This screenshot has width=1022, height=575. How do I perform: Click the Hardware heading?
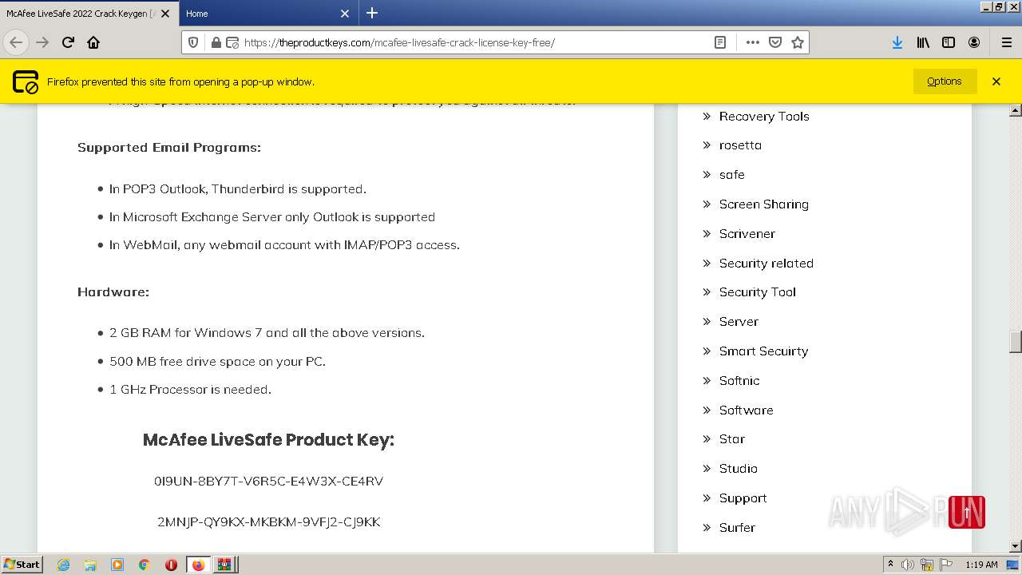[x=113, y=292]
